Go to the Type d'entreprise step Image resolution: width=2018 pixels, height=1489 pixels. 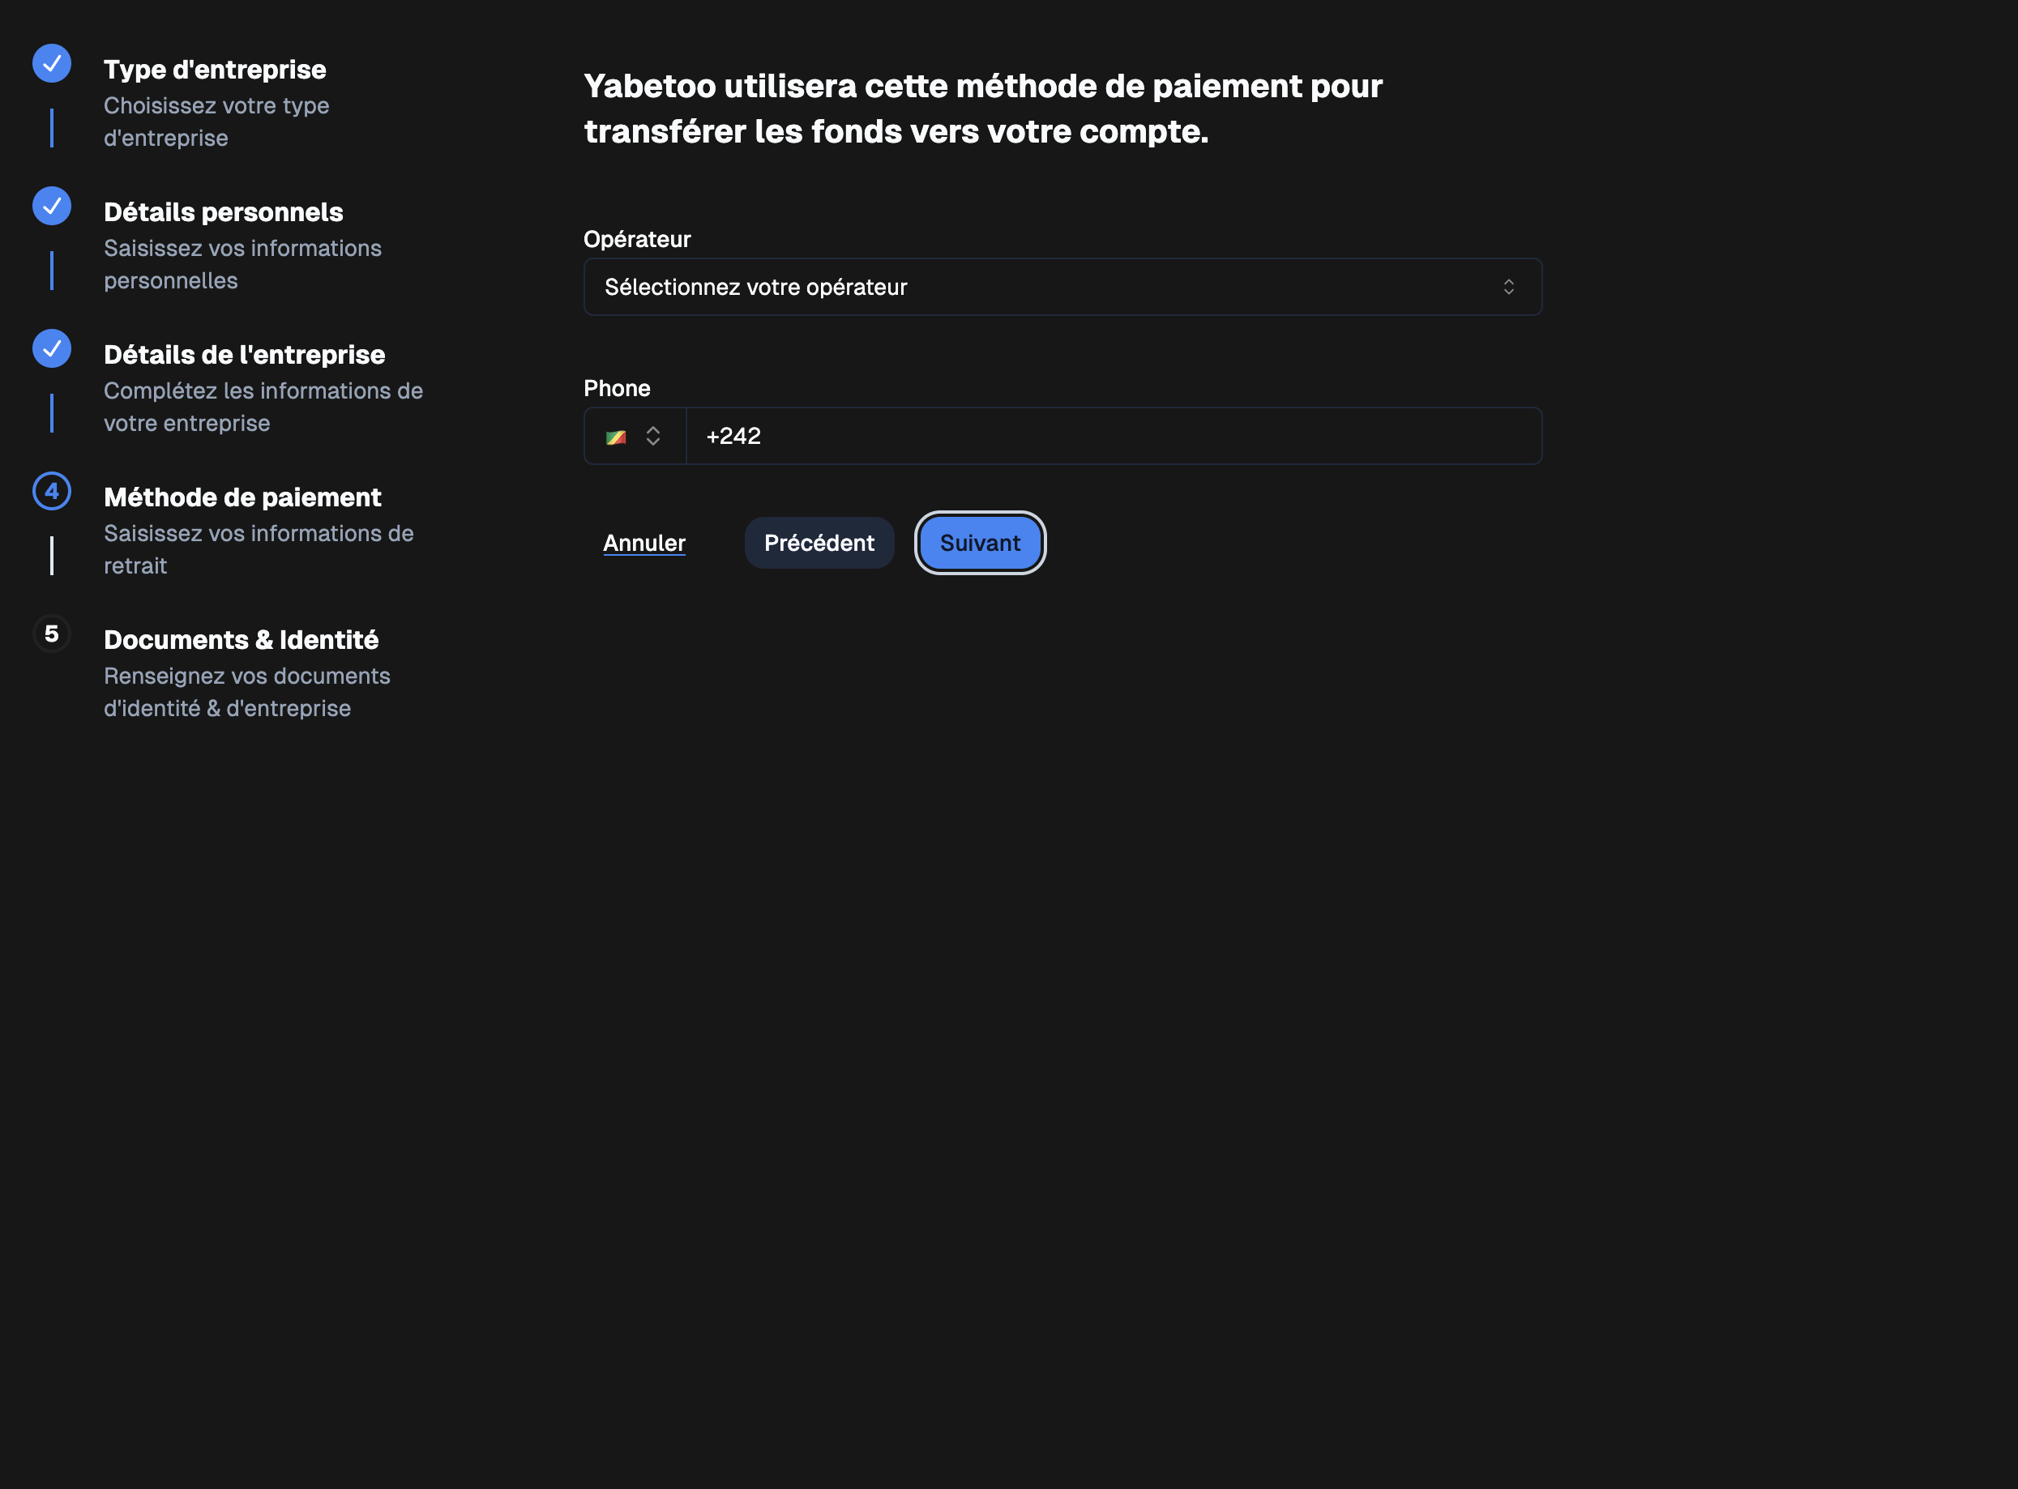click(215, 70)
